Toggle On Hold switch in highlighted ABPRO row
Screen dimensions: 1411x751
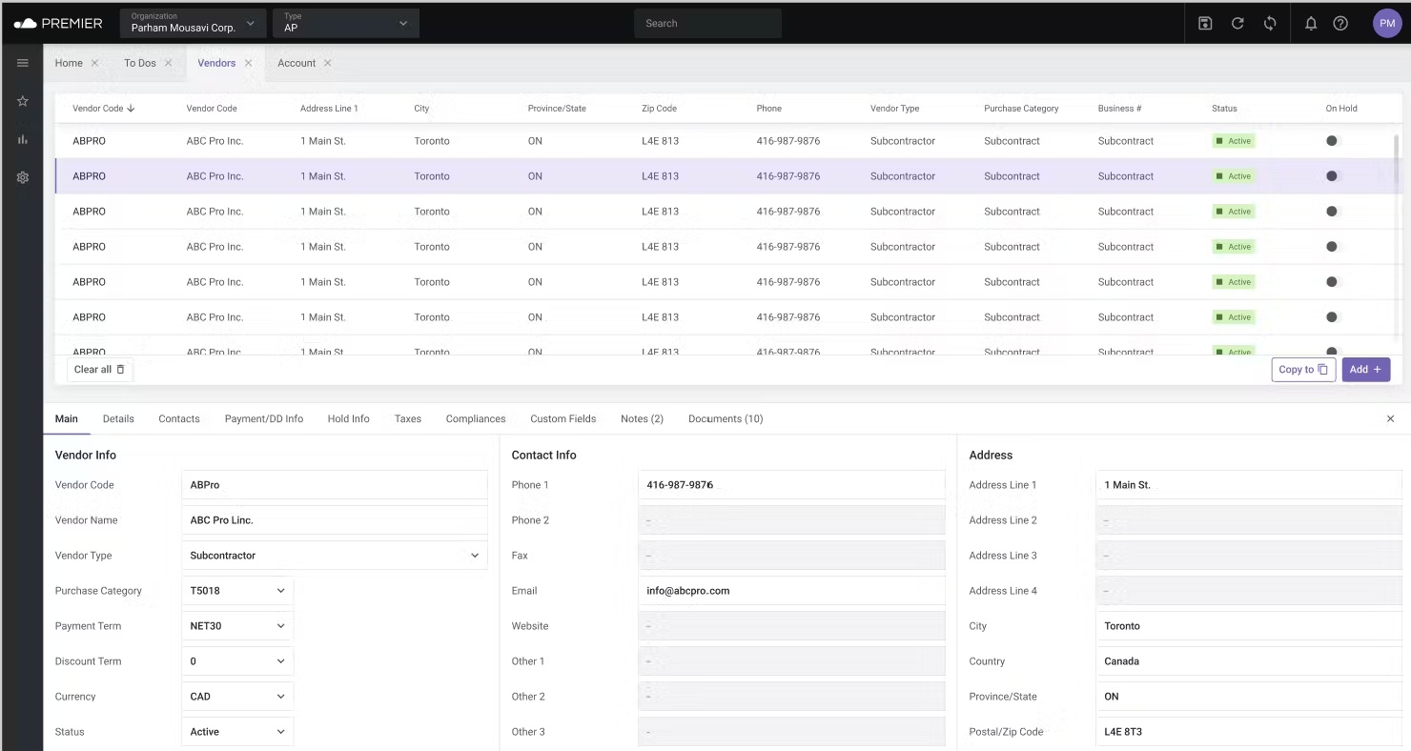click(1334, 176)
